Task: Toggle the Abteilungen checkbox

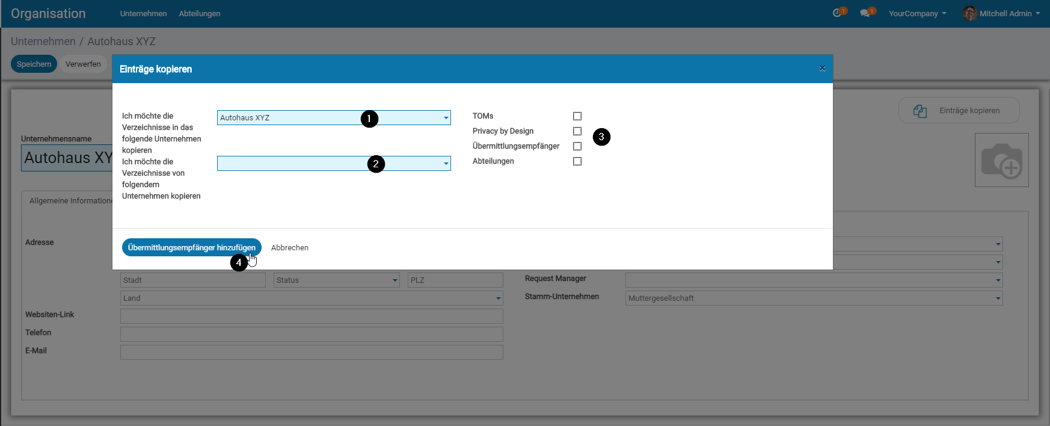Action: [x=577, y=161]
